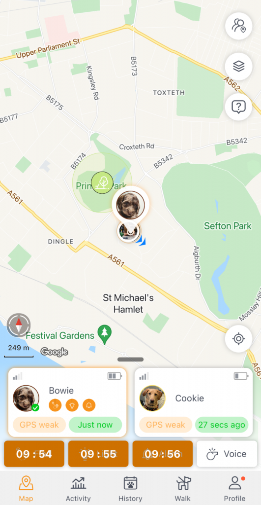
Task: Toggle Bowie's light bulb icon
Action: pos(72,405)
